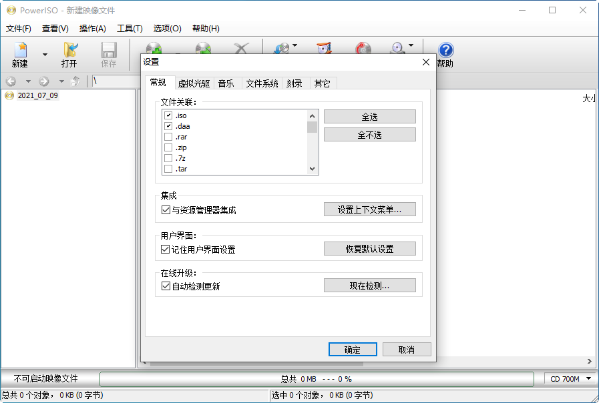Click the file list scroll-down arrow
599x403 pixels.
tap(312, 169)
